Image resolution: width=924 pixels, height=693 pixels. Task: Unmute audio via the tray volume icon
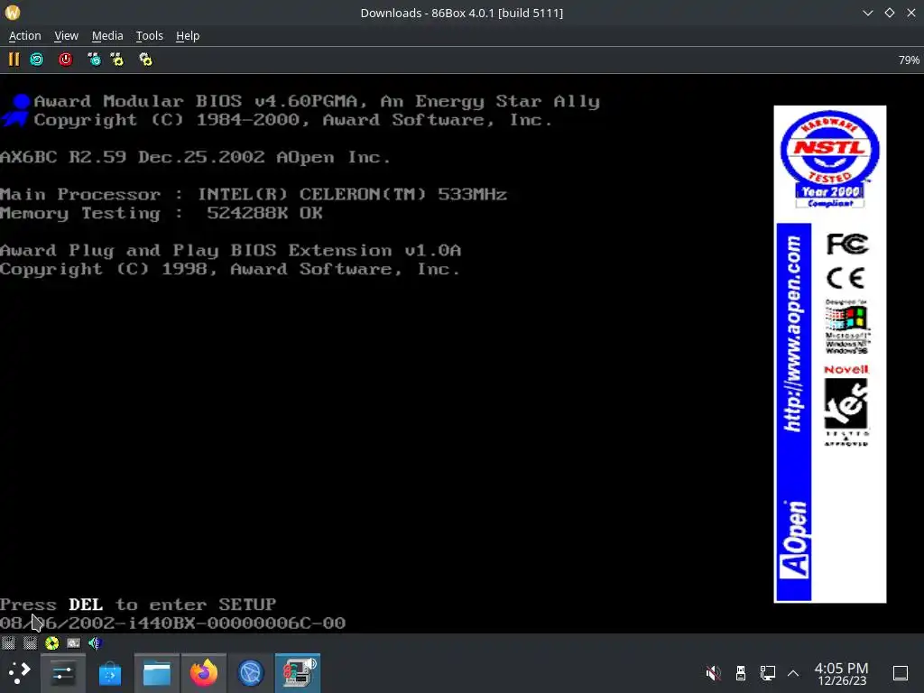coord(714,672)
